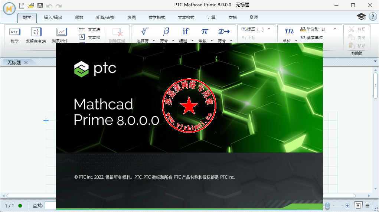Open the 文档 ribbon tab
The image size is (379, 212).
[x=232, y=17]
